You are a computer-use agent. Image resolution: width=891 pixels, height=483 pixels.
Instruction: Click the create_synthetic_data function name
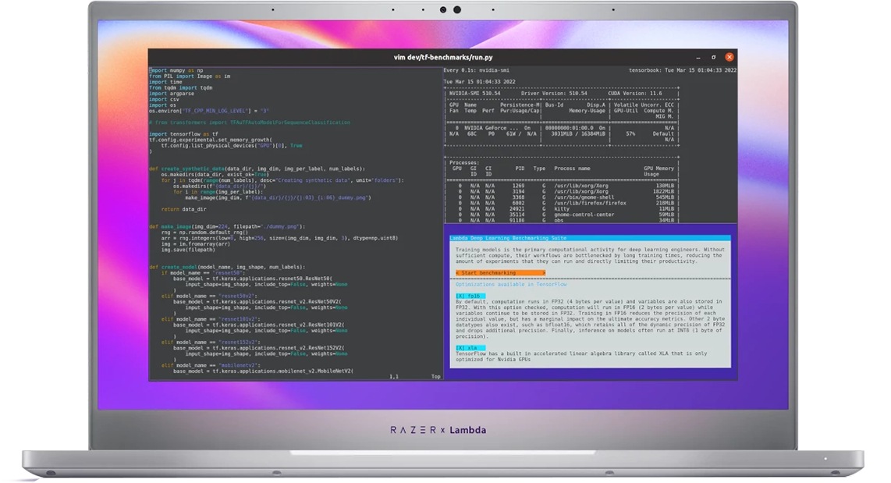193,166
